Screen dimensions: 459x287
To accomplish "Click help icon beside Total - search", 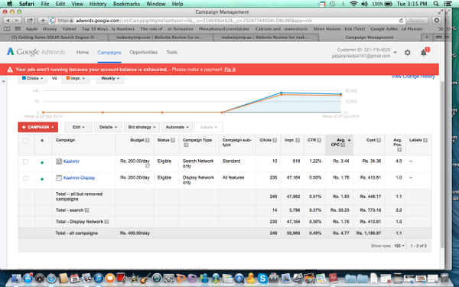I will (86, 210).
